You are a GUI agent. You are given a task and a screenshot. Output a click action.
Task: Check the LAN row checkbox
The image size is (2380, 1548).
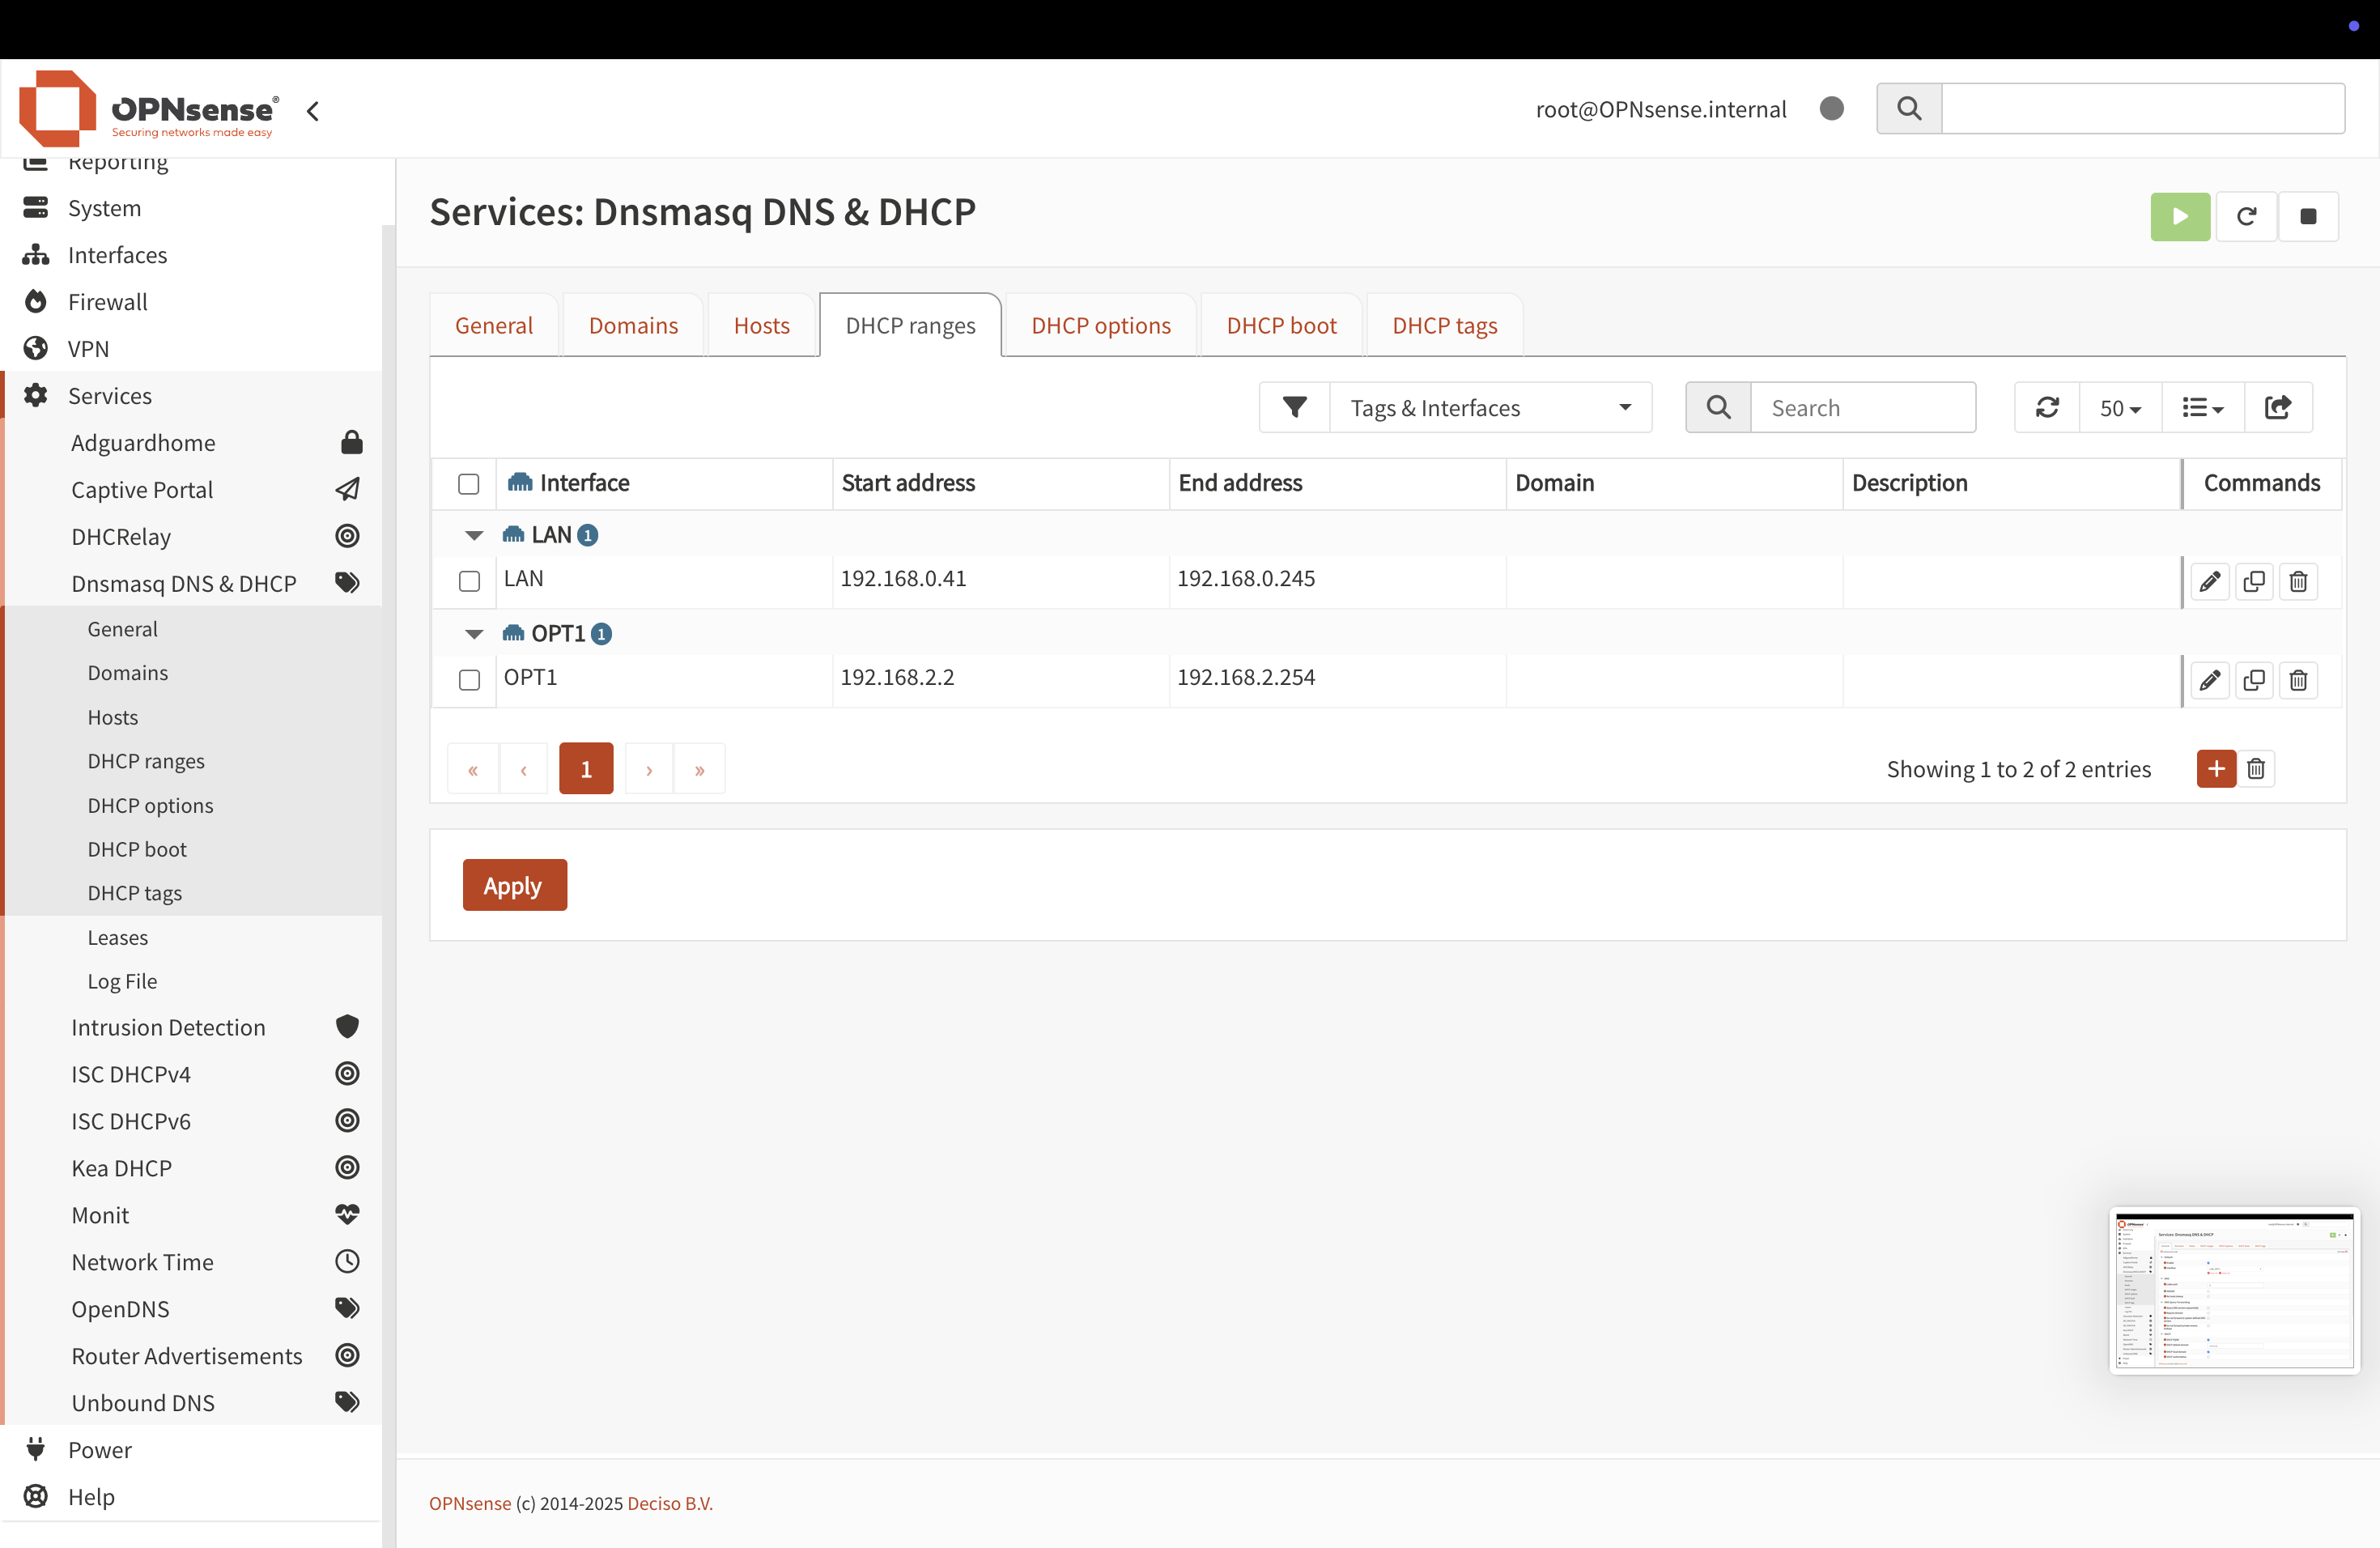tap(469, 581)
